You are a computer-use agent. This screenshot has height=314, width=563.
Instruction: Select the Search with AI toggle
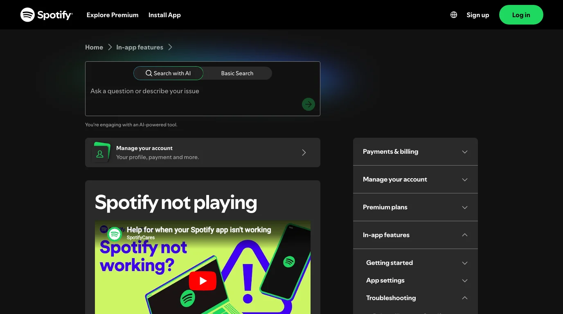click(168, 73)
